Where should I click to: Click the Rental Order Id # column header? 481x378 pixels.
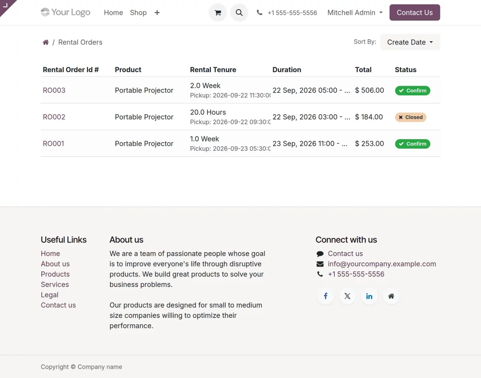point(71,70)
